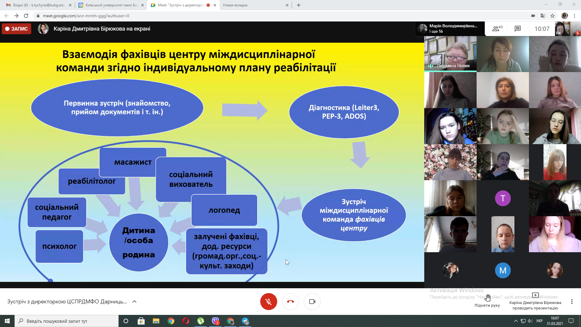
Task: Open a new browser tab with plus button
Action: (x=299, y=5)
